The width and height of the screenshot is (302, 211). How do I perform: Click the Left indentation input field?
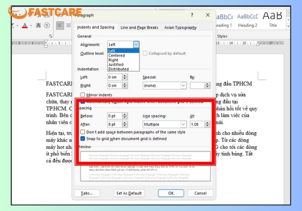pos(115,77)
